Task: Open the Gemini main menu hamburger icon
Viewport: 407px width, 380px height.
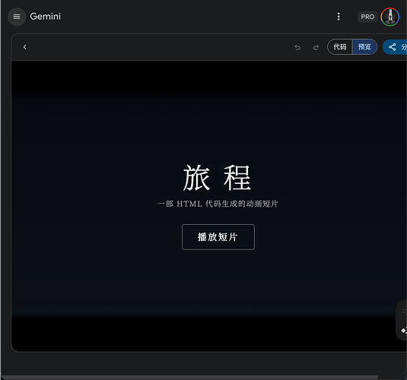Action: [x=17, y=17]
